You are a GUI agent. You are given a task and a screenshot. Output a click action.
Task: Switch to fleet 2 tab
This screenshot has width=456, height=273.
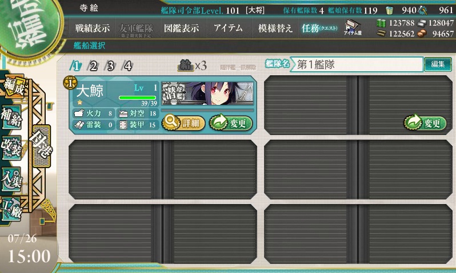point(93,66)
